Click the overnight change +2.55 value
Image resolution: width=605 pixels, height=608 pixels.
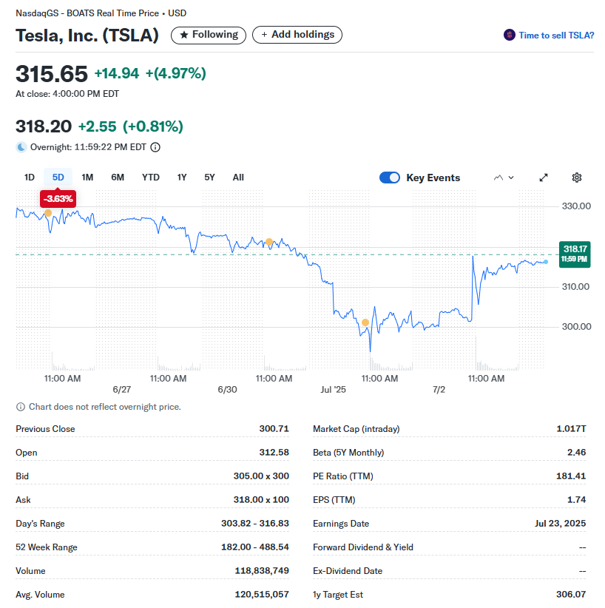pyautogui.click(x=97, y=126)
